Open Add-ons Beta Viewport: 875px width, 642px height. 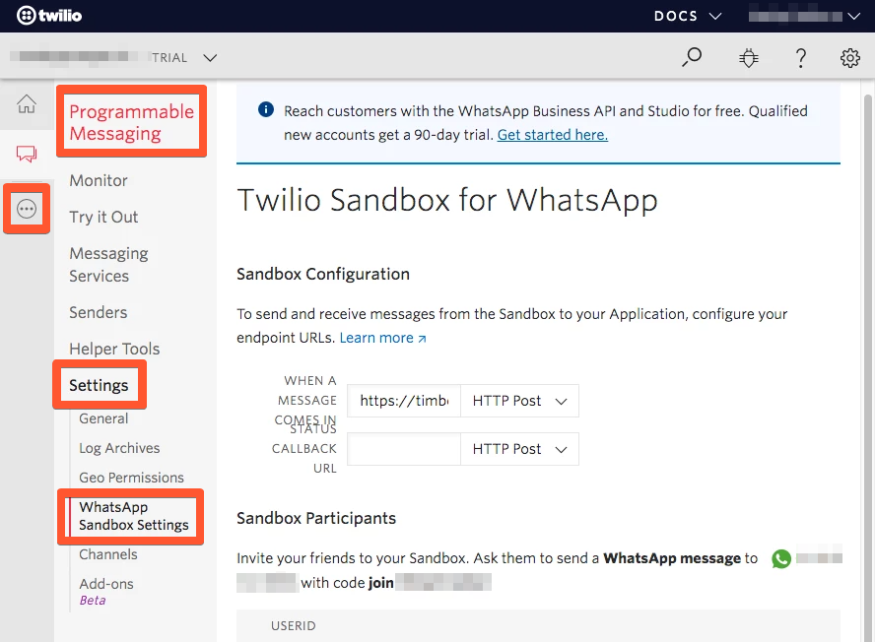(x=106, y=591)
